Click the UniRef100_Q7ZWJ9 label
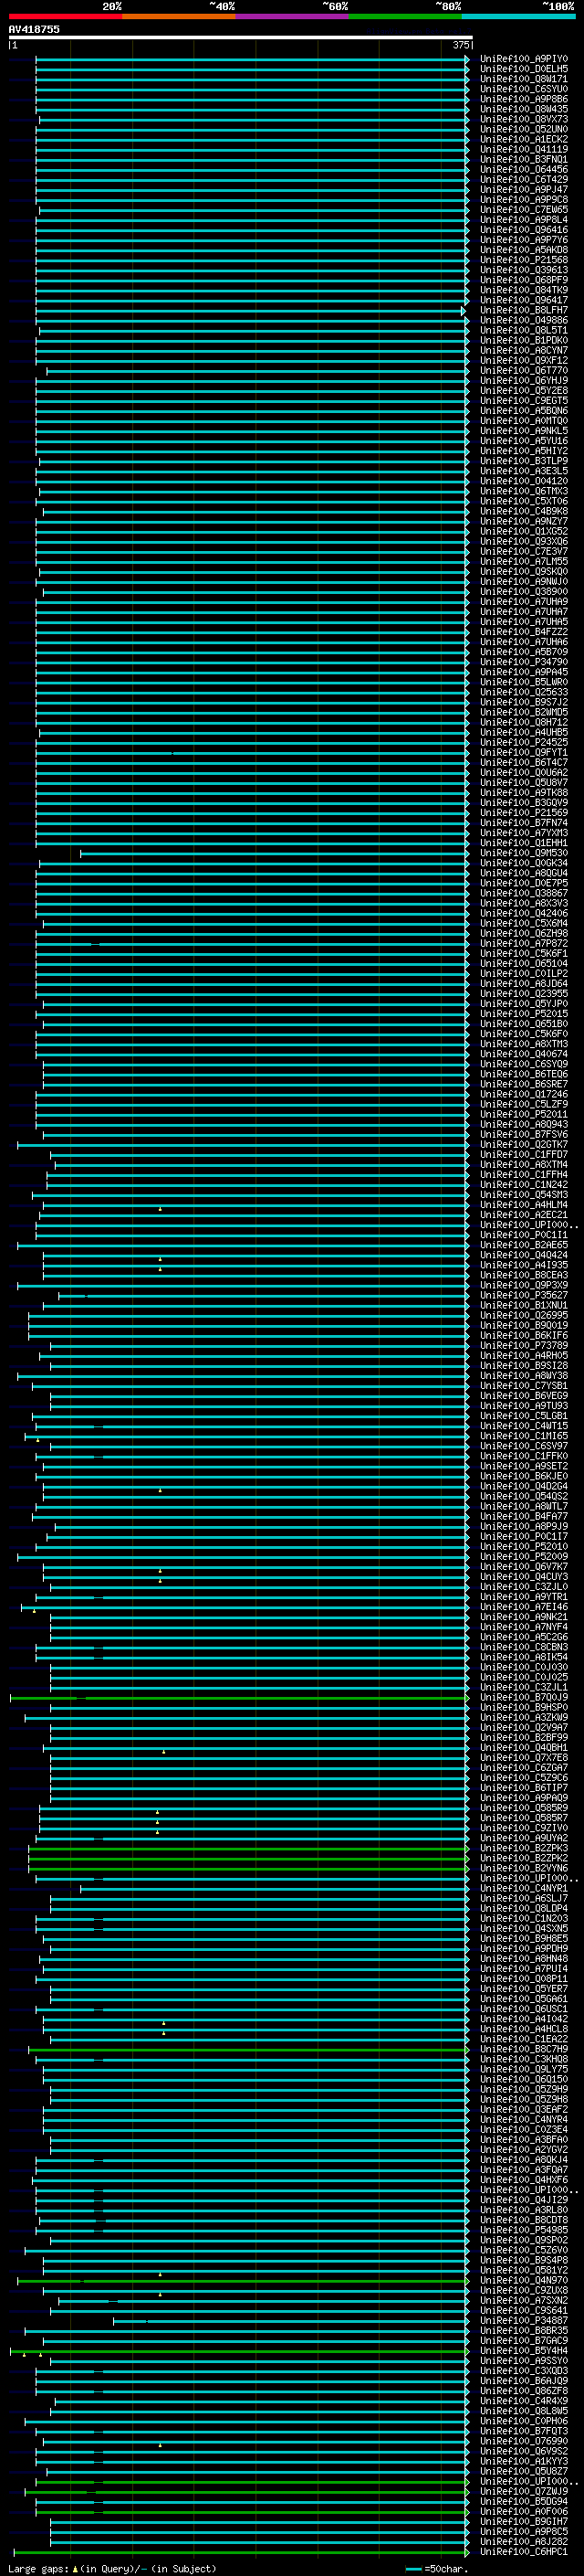Viewport: 584px width, 2576px height. coord(523,2491)
